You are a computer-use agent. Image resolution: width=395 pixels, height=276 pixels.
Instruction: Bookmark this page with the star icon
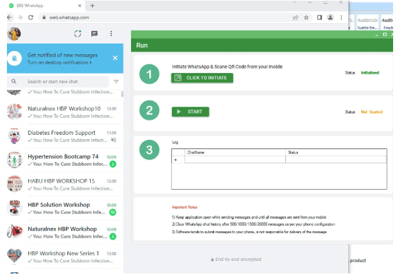point(306,18)
